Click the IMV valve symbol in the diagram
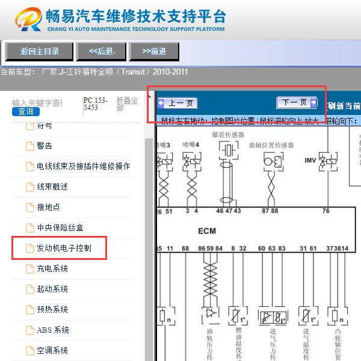 (328, 161)
